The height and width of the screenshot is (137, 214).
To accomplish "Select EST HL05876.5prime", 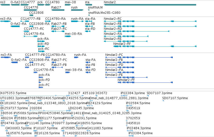I will (x=19, y=133).
